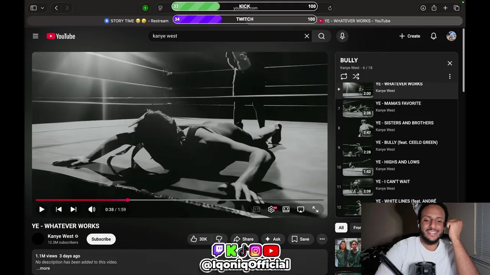Open more actions ellipsis under video

coord(322,239)
